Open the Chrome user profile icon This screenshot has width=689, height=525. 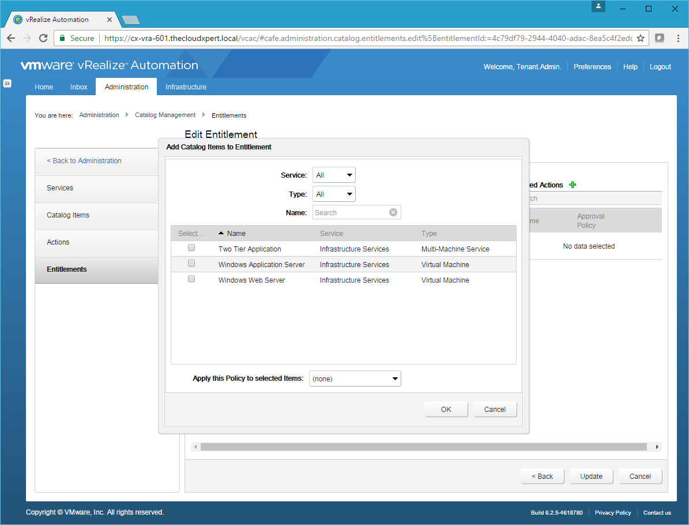pos(598,6)
